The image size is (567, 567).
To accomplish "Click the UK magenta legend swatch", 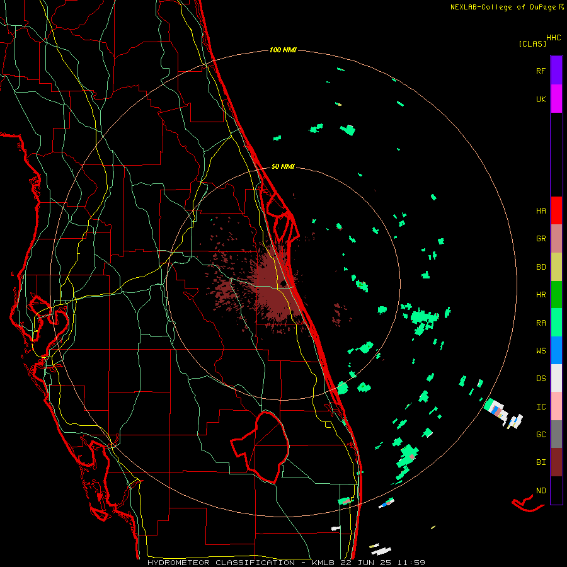I will pos(556,98).
